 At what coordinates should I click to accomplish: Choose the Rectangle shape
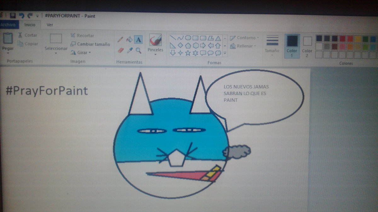(196, 38)
